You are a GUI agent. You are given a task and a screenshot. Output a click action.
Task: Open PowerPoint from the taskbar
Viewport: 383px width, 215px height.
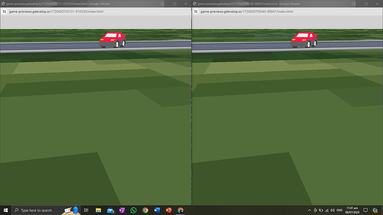(169, 210)
